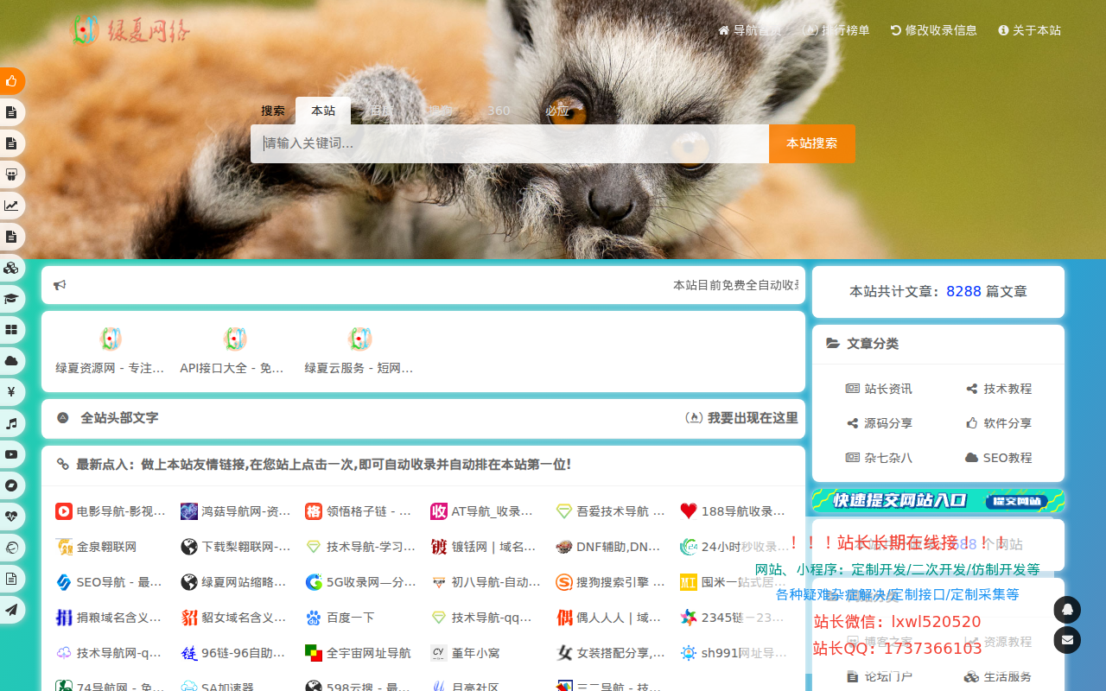This screenshot has height=691, width=1106.
Task: Open the 女装搭配分享 site link
Action: point(610,653)
